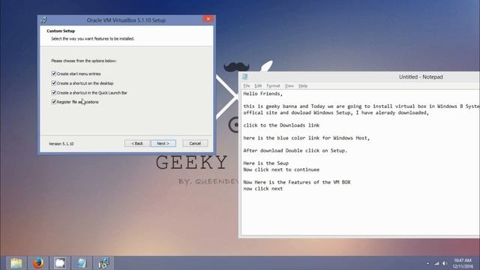This screenshot has width=480, height=270.
Task: Toggle Create a shortcut on the desktop
Action: tap(54, 83)
